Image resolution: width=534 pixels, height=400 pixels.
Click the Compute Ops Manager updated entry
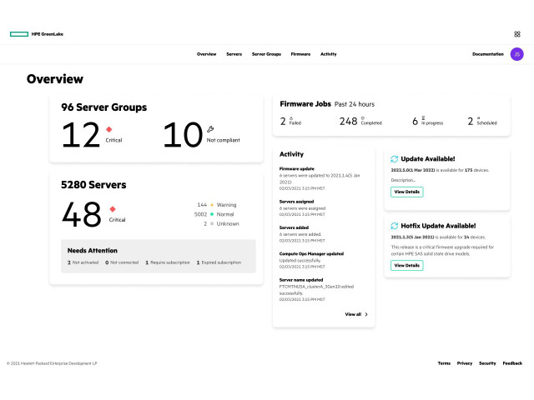(x=311, y=260)
